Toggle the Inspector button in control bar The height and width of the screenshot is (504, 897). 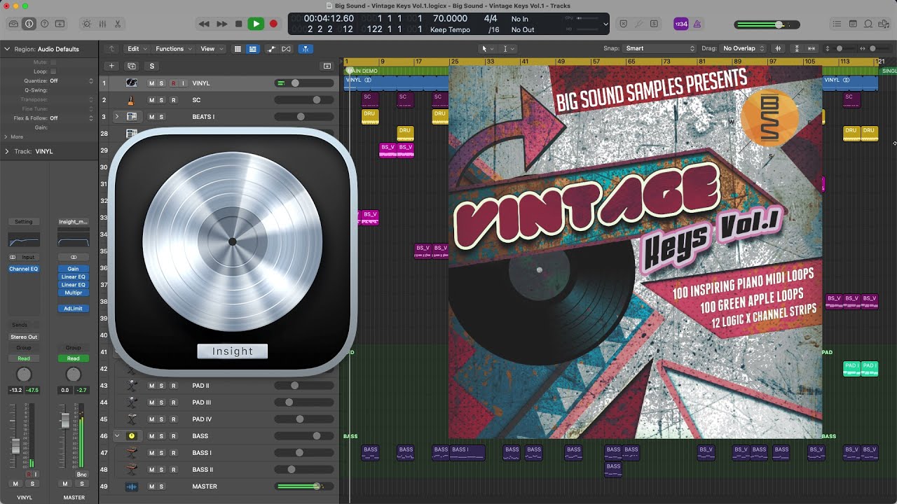[29, 24]
